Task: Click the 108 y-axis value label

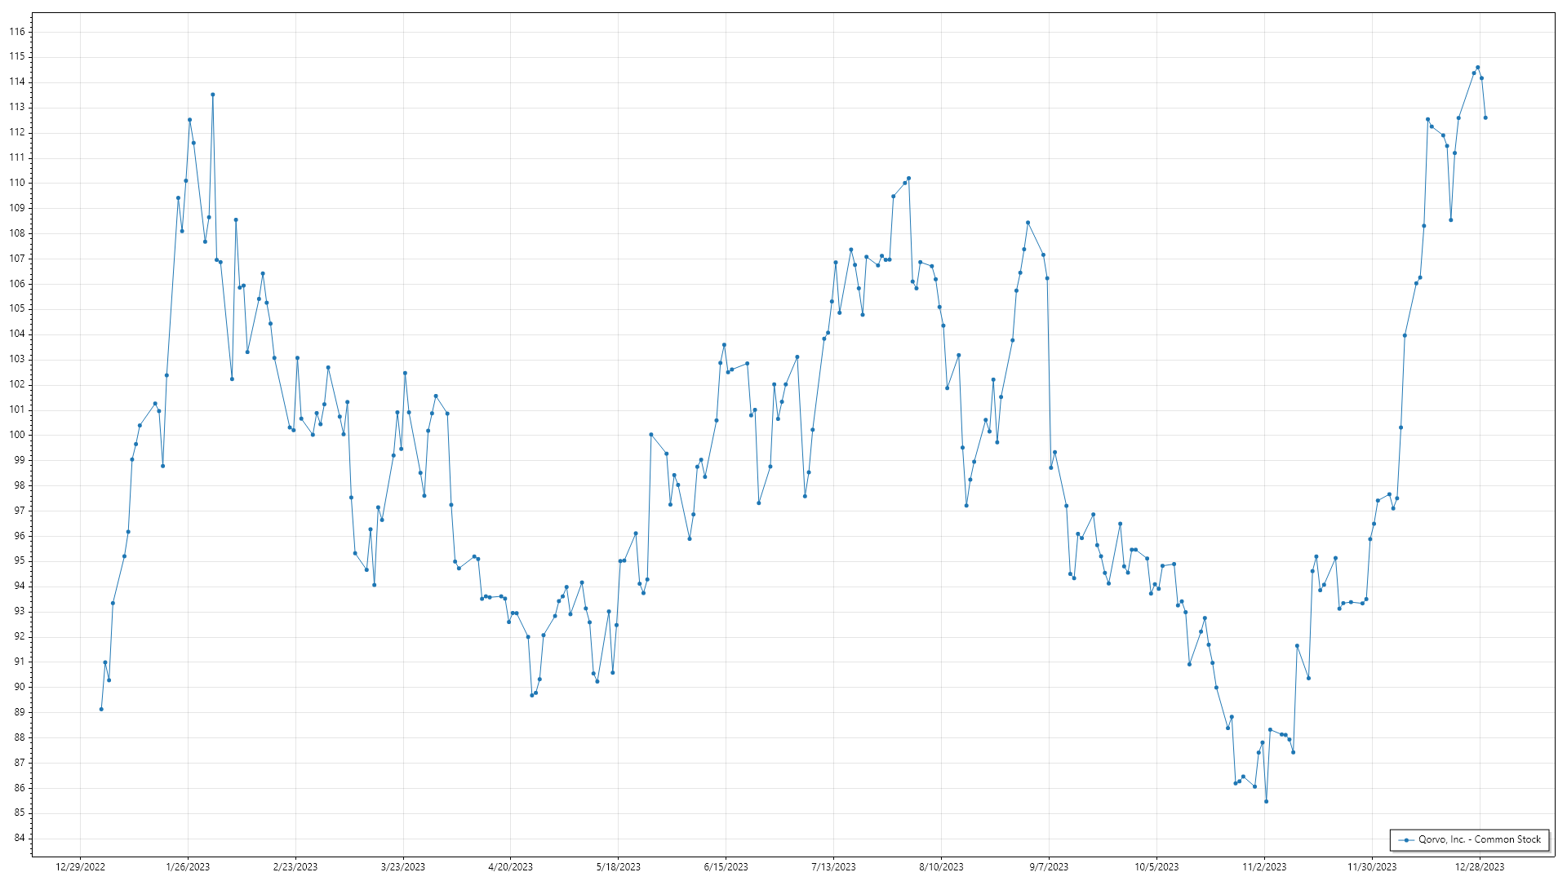Action: click(17, 233)
